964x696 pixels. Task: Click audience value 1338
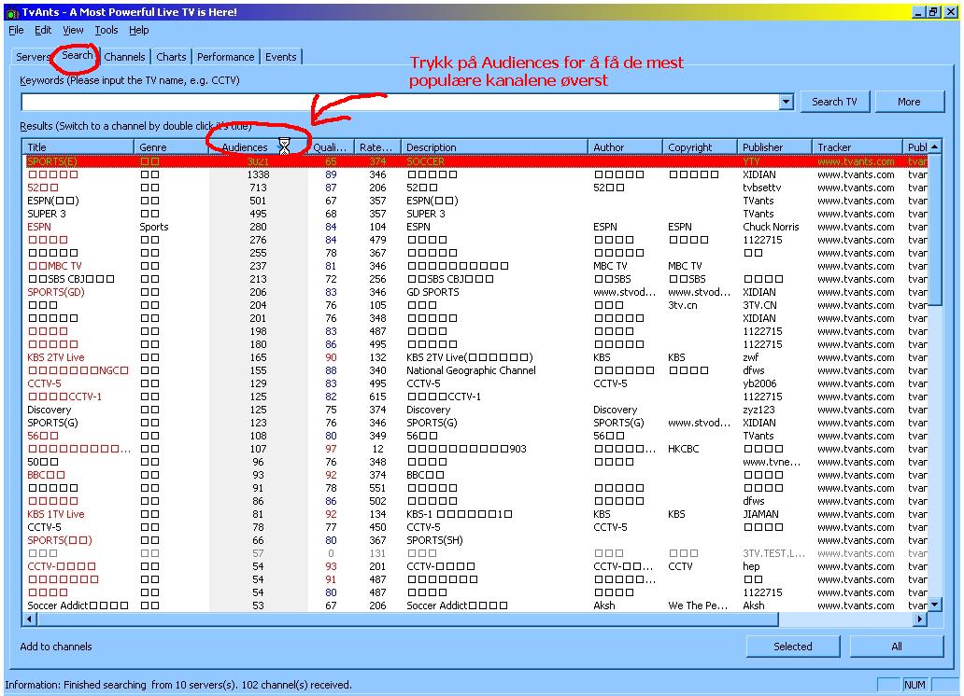click(258, 174)
